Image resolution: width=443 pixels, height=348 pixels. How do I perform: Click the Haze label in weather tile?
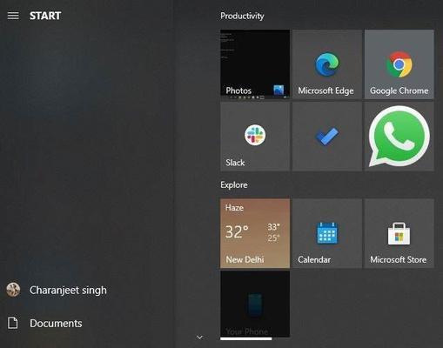pyautogui.click(x=234, y=208)
